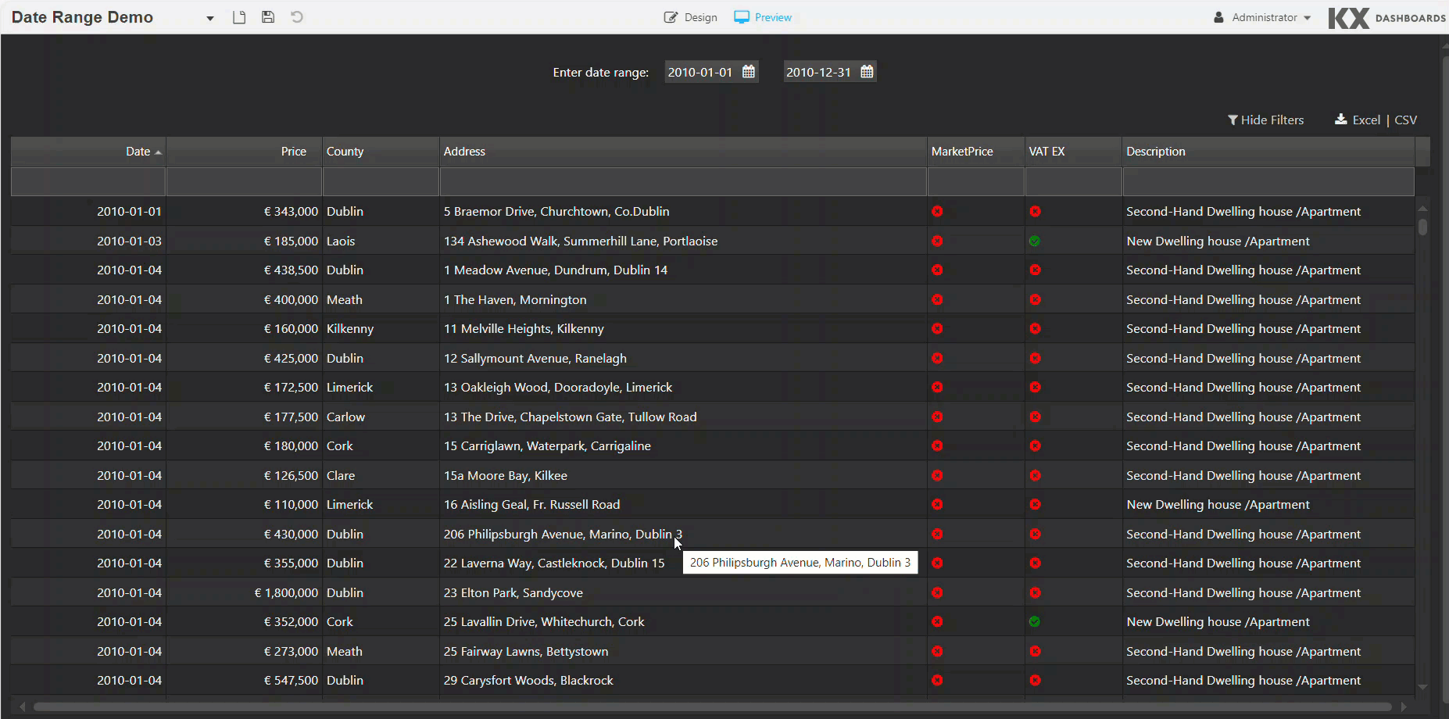The height and width of the screenshot is (719, 1449).
Task: Export the table as CSV
Action: tap(1405, 120)
